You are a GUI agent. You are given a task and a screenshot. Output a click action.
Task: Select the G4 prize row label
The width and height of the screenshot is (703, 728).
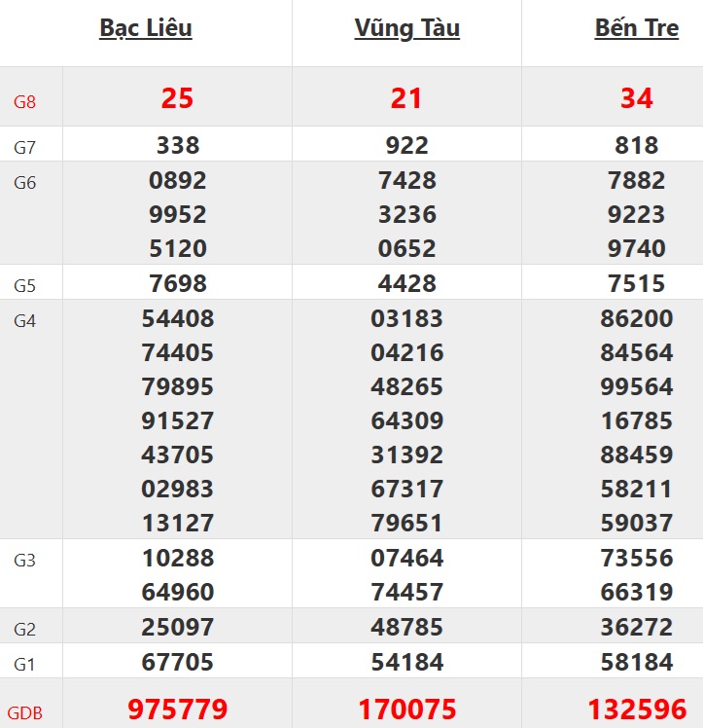coord(24,320)
